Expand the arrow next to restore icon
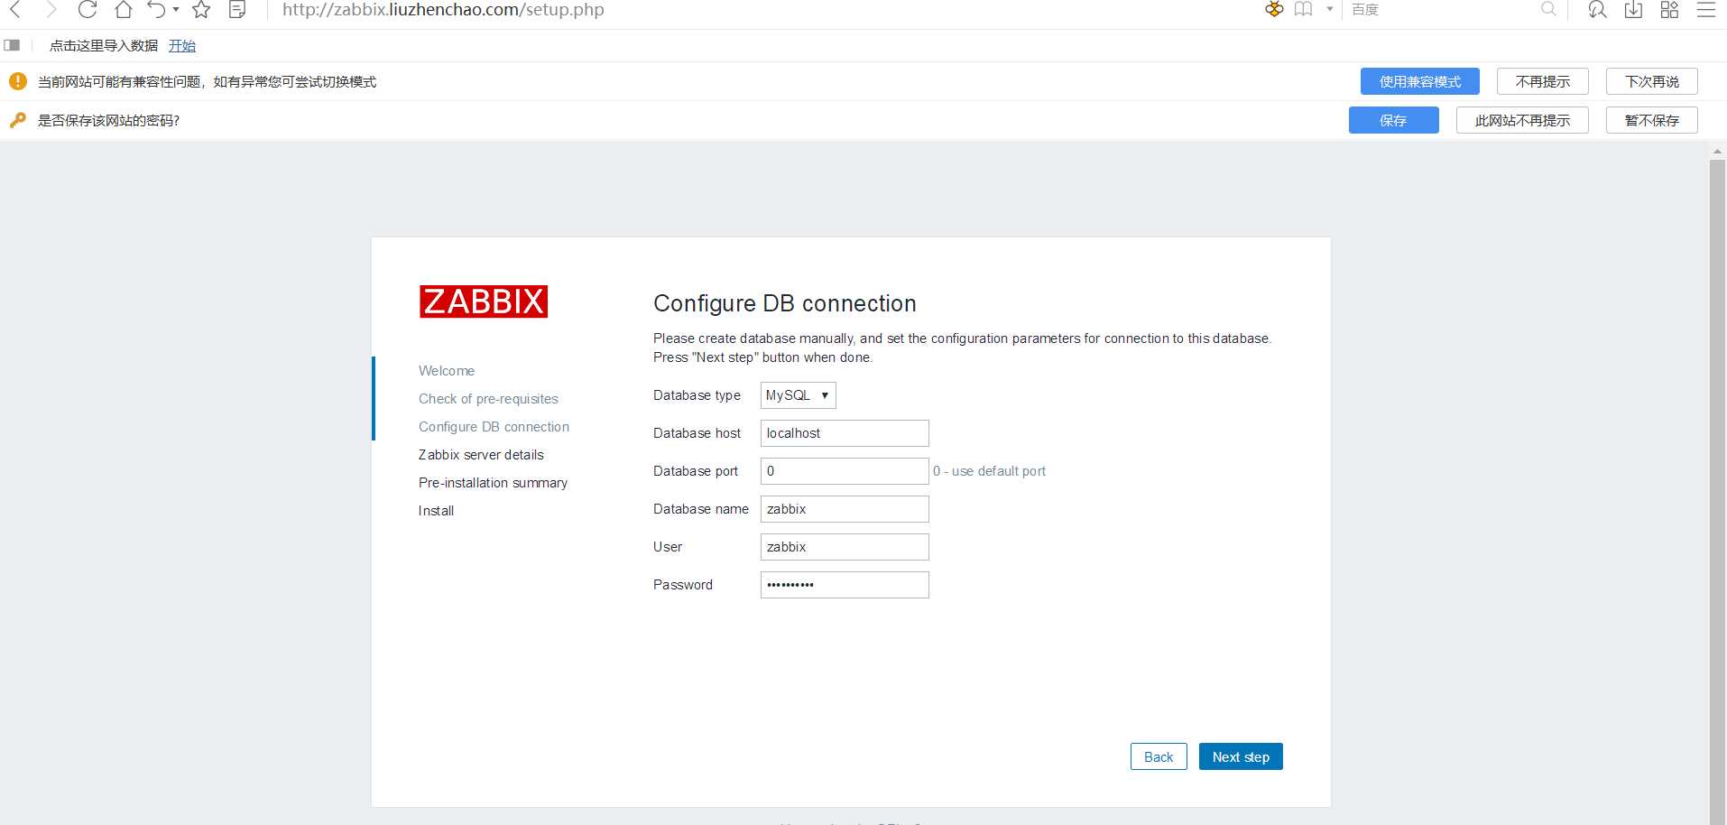The width and height of the screenshot is (1727, 825). click(x=176, y=10)
